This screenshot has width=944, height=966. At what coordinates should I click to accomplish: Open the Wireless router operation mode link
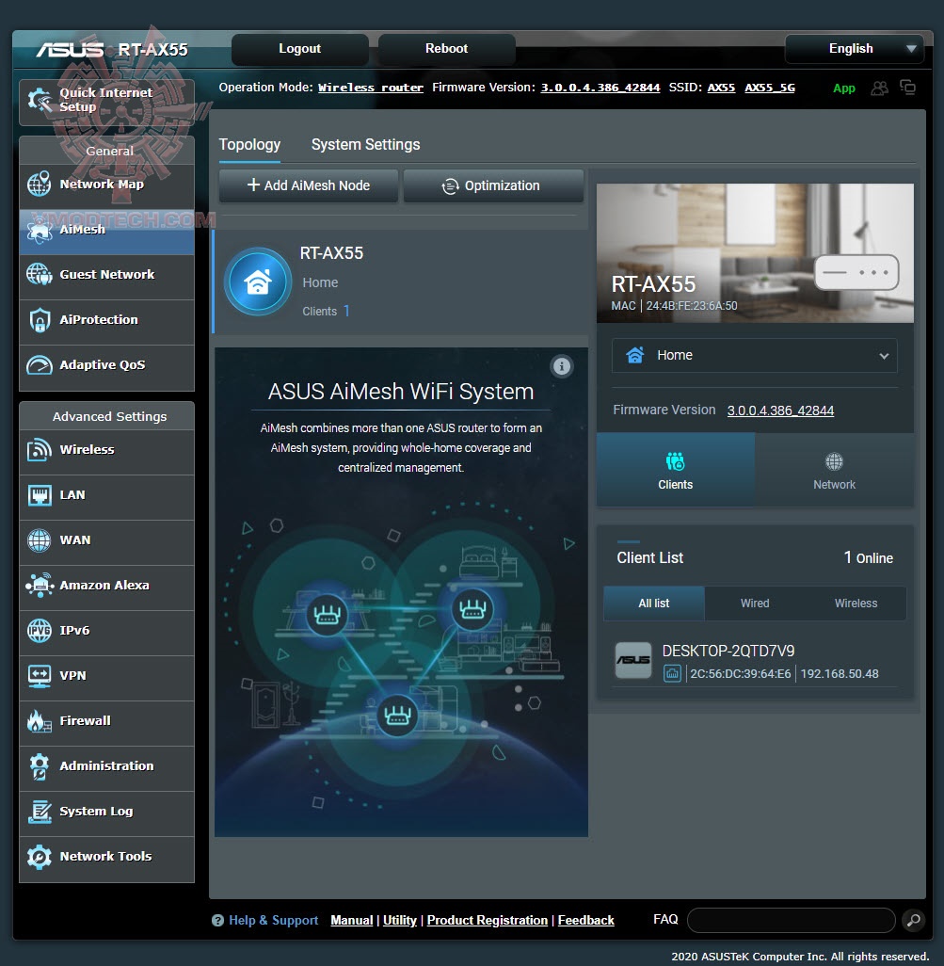point(371,88)
